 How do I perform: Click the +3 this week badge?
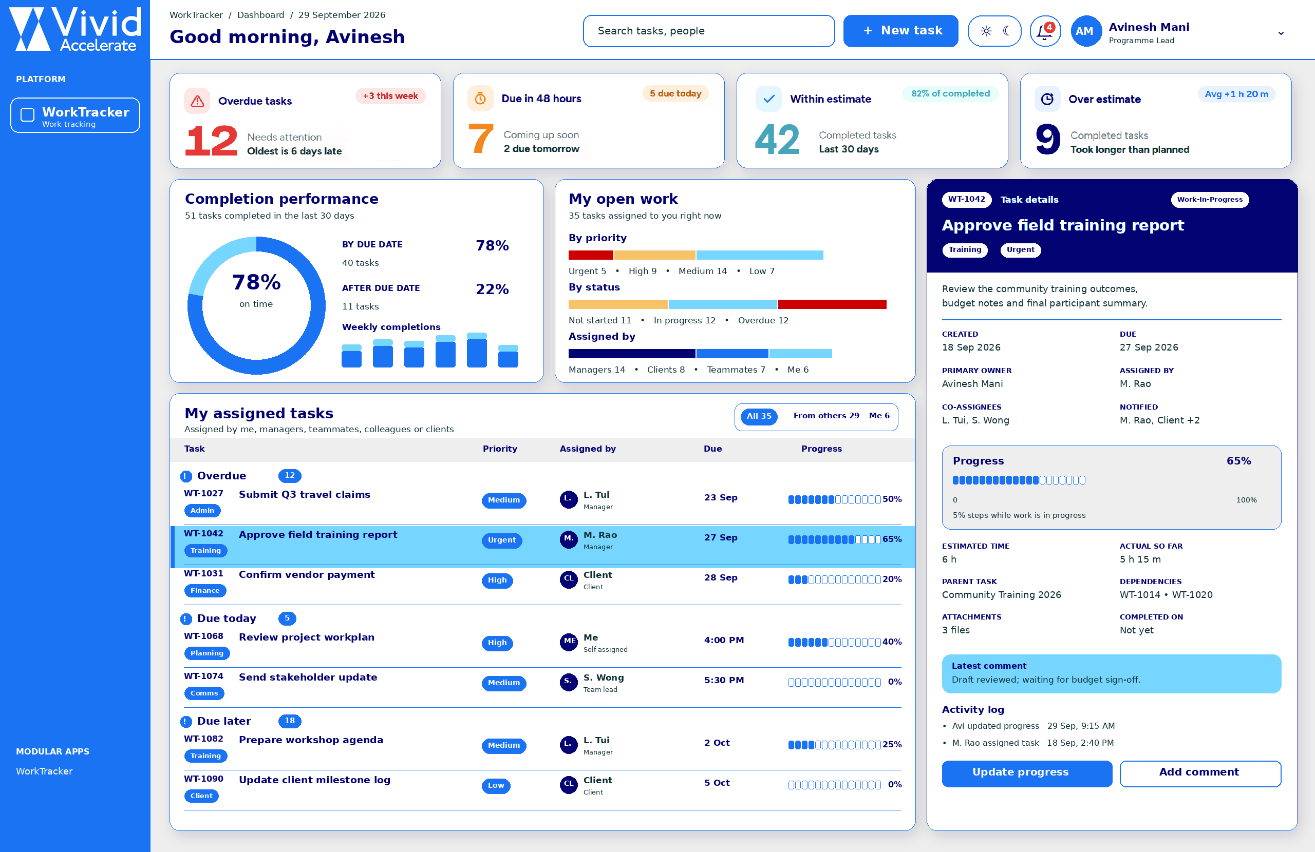click(390, 96)
